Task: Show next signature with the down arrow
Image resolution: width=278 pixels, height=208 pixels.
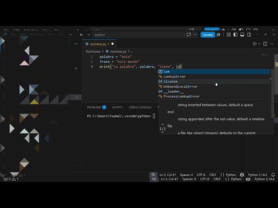Action: [x=162, y=132]
